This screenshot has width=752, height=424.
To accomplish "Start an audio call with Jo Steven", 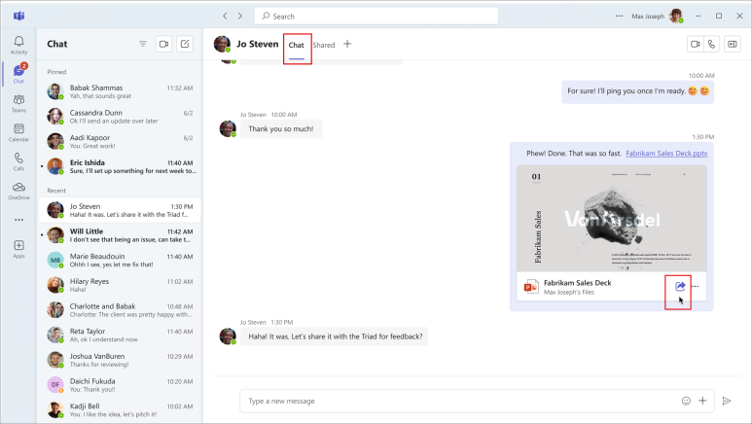I will pos(712,44).
